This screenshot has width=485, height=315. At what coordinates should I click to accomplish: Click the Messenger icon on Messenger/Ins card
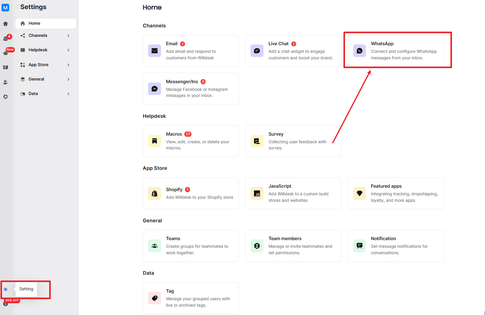[x=155, y=89]
